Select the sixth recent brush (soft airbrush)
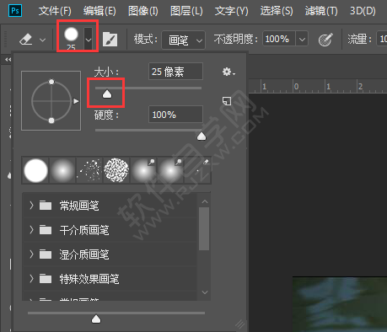 tap(170, 170)
